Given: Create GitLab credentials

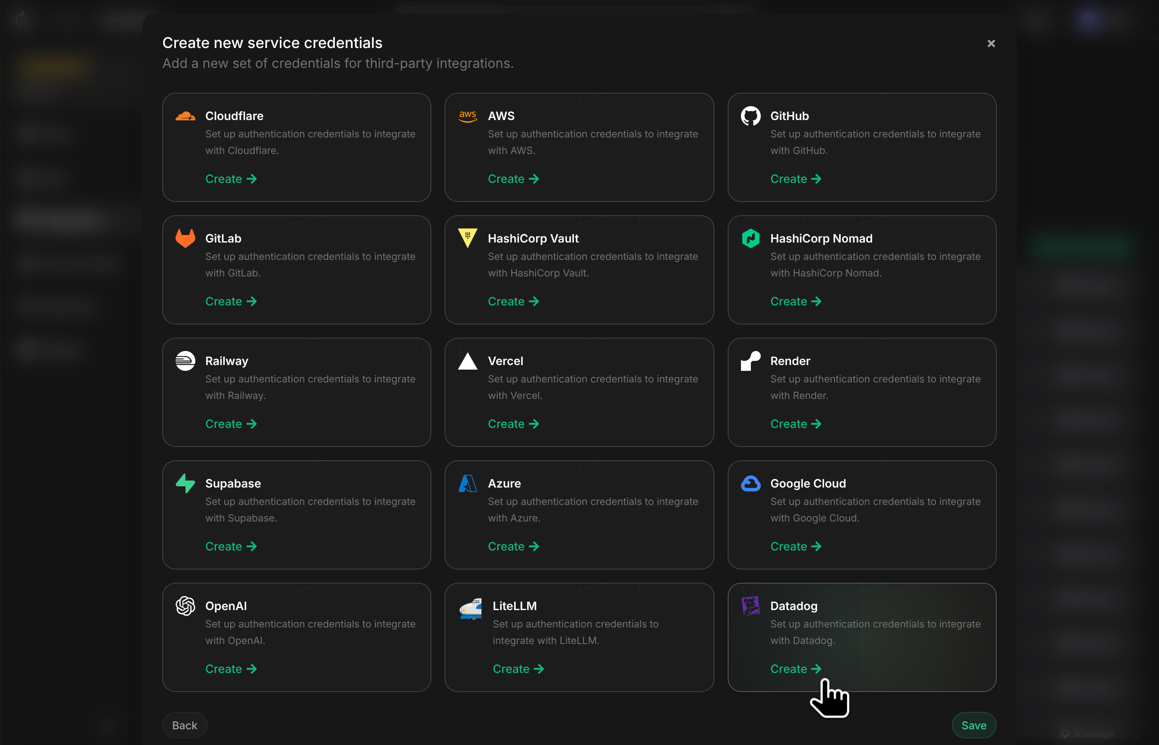Looking at the screenshot, I should coord(231,301).
